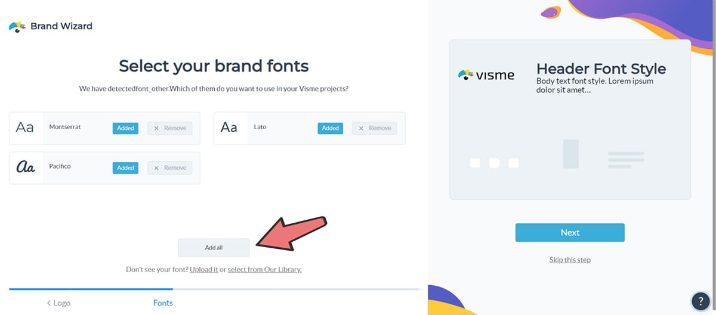Click the Pacifico script font preview icon
This screenshot has width=716, height=315.
point(25,168)
